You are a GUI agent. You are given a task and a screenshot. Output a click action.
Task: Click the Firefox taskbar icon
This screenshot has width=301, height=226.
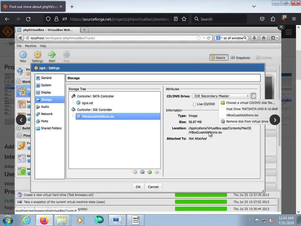coord(44,220)
